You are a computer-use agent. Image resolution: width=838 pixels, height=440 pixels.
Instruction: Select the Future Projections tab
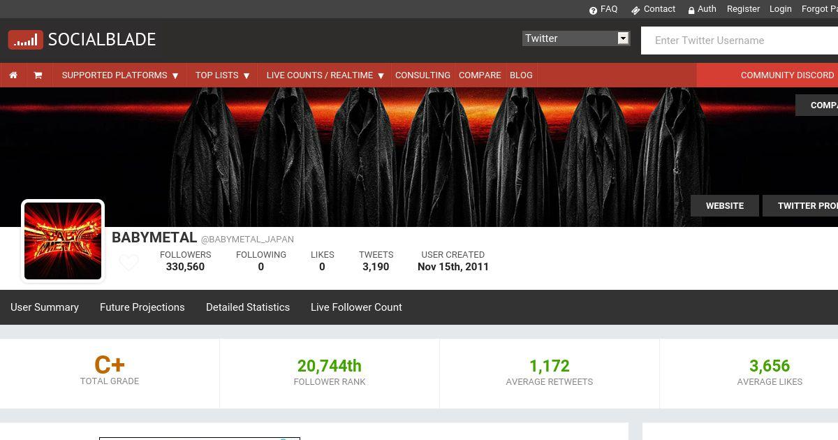[x=142, y=307]
